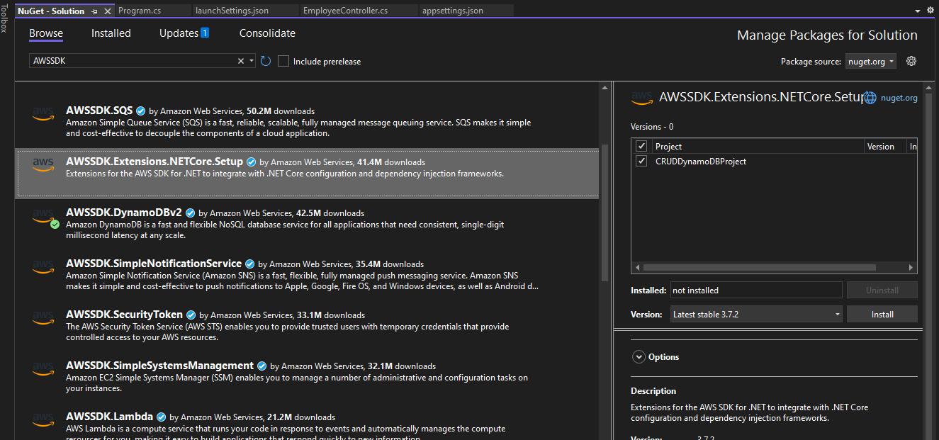Click the Installed field showing not installed
This screenshot has height=440, width=939.
pos(756,290)
